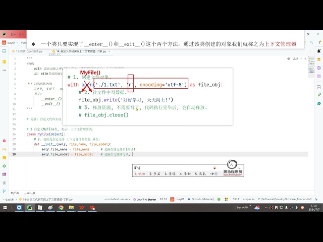Open the purple SciView hexagon icon
The width and height of the screenshot is (323, 242).
(x=318, y=68)
